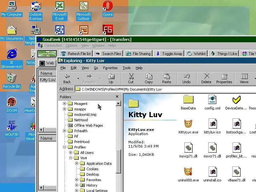
Task: Click the Copy toolbar button
Action: pos(149,79)
